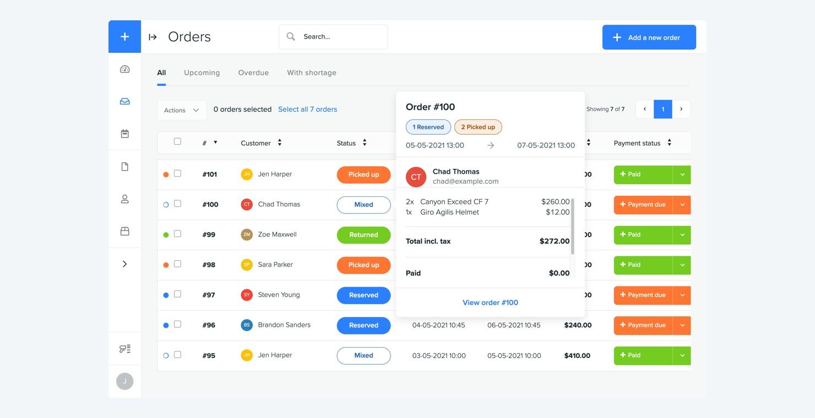
Task: Switch to the Upcoming tab
Action: [202, 72]
